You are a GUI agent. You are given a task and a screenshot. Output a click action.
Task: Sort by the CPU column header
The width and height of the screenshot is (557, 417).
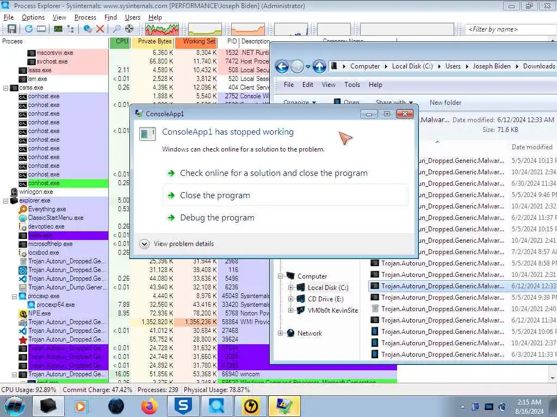click(120, 41)
